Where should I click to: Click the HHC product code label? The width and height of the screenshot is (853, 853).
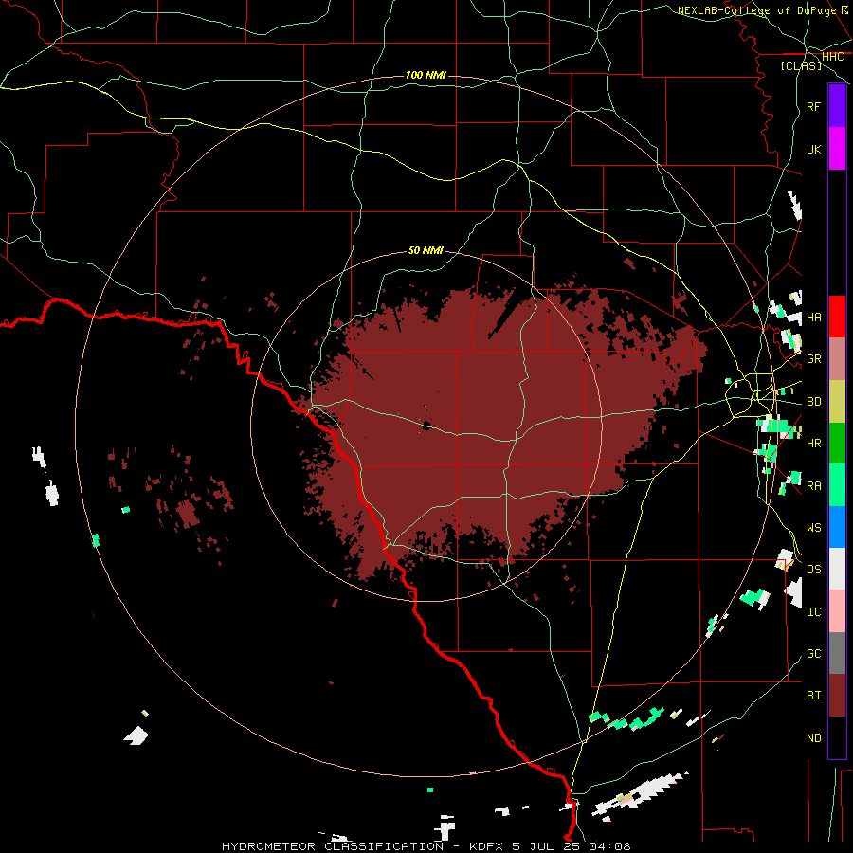click(x=832, y=57)
